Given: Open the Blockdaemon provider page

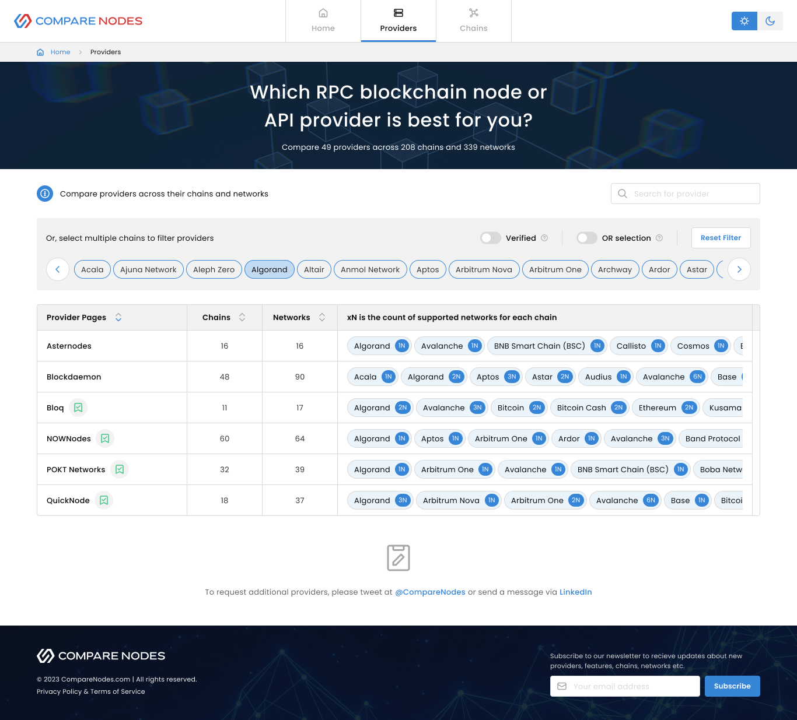Looking at the screenshot, I should pyautogui.click(x=74, y=377).
